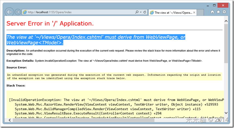Click the 'ViewResultBase.ExecuteResult' stack trace line
Viewport: 234px width, 128px height.
point(88,113)
